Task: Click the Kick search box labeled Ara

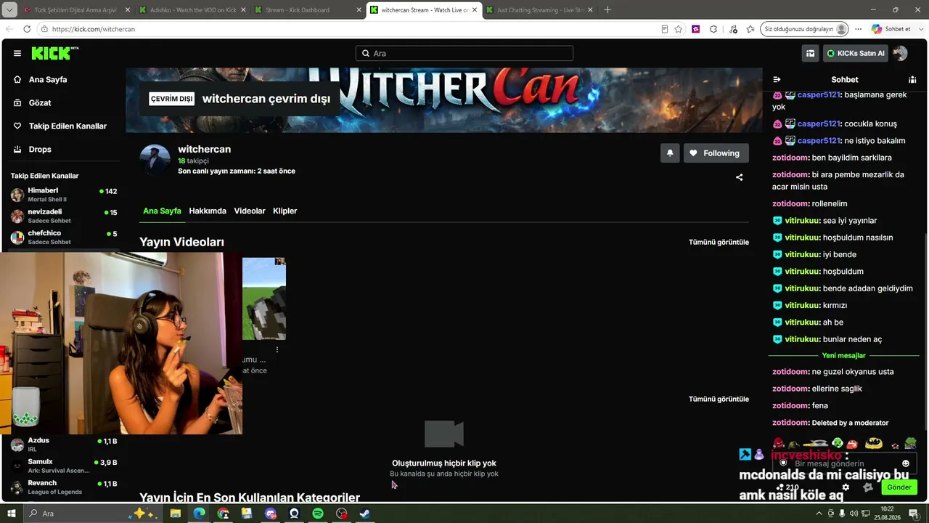Action: [x=464, y=53]
